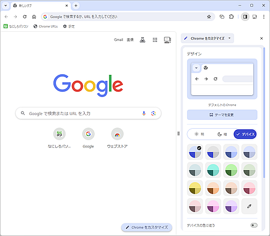Select the sage green swatch

pos(249,170)
